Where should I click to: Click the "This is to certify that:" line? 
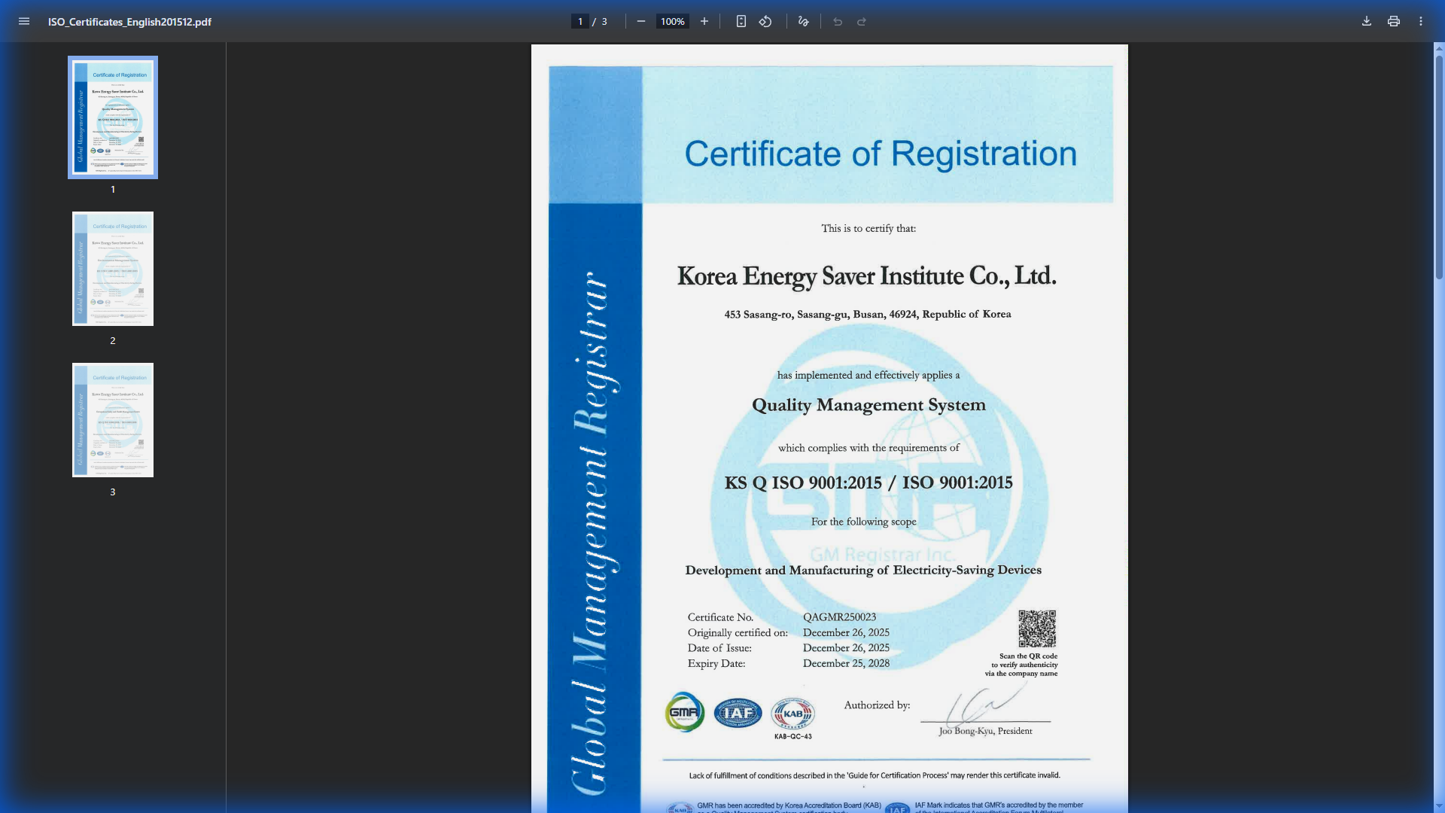tap(869, 228)
